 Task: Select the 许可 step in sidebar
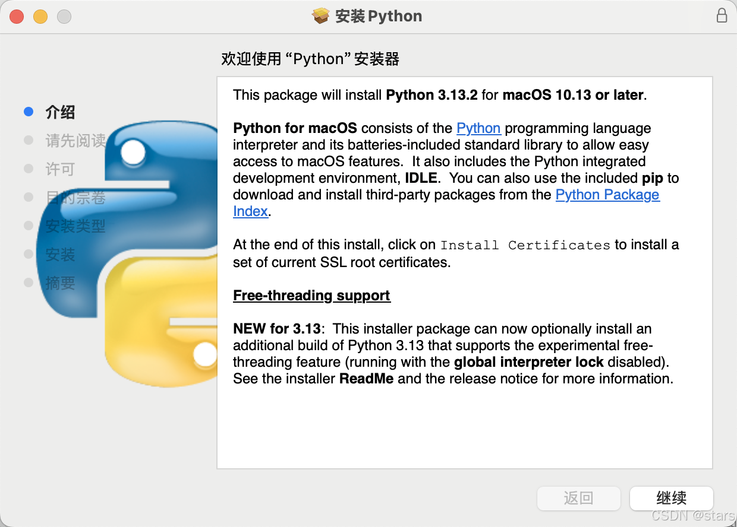click(x=60, y=169)
